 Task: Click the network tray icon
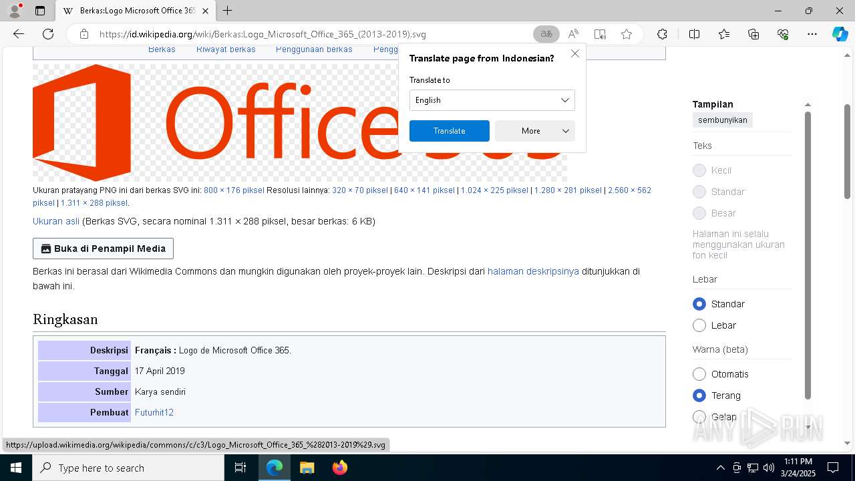coord(753,468)
